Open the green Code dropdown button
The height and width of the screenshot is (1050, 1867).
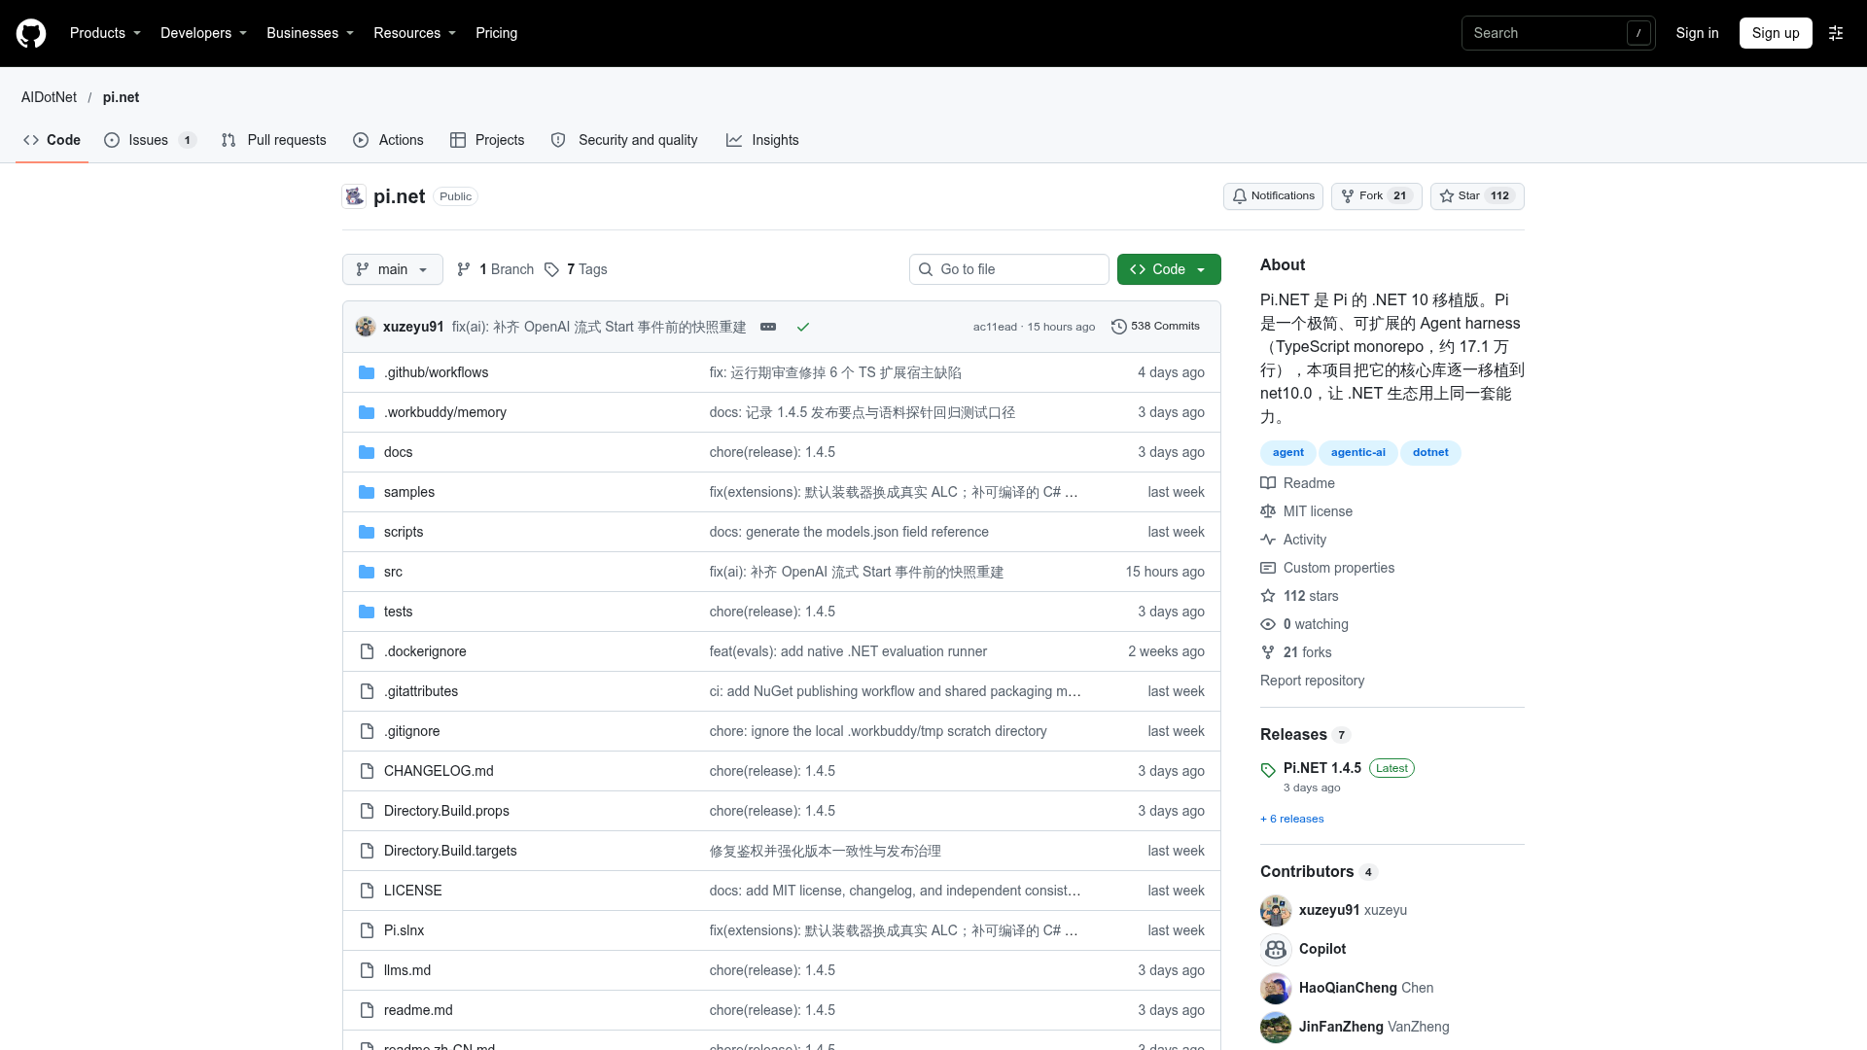[x=1169, y=269]
